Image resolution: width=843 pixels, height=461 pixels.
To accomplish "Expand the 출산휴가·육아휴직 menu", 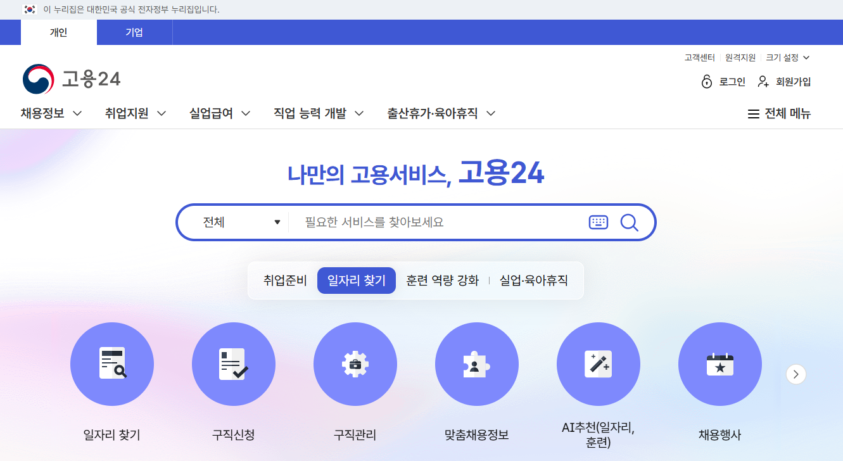I will (441, 113).
